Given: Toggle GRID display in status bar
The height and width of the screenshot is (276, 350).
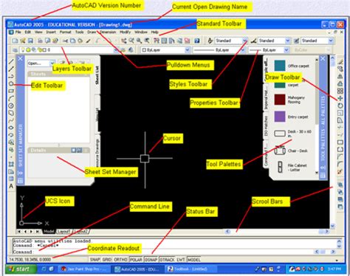Looking at the screenshot, I should [107, 260].
